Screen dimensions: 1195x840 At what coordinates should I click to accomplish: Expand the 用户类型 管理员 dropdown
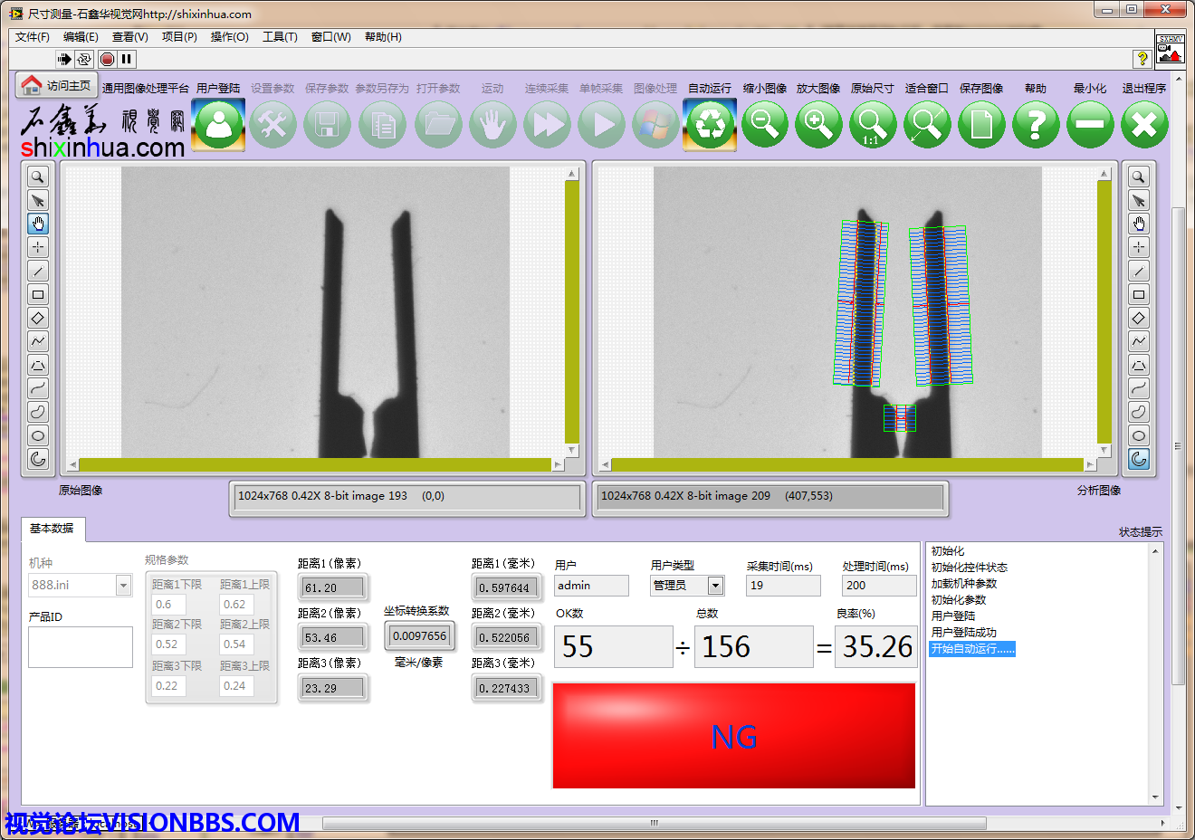715,586
